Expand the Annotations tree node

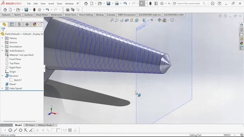(2, 46)
